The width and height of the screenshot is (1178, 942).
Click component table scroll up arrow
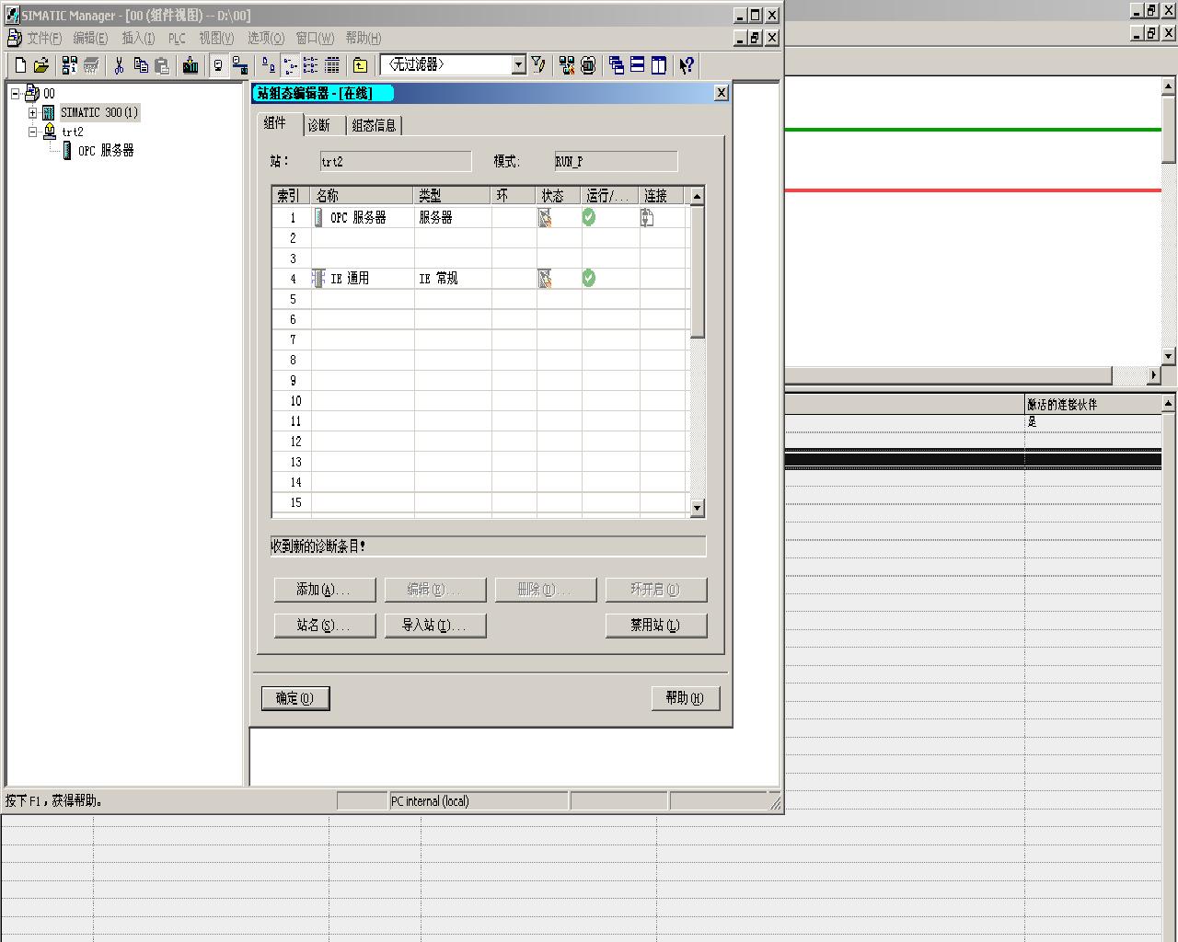point(698,196)
